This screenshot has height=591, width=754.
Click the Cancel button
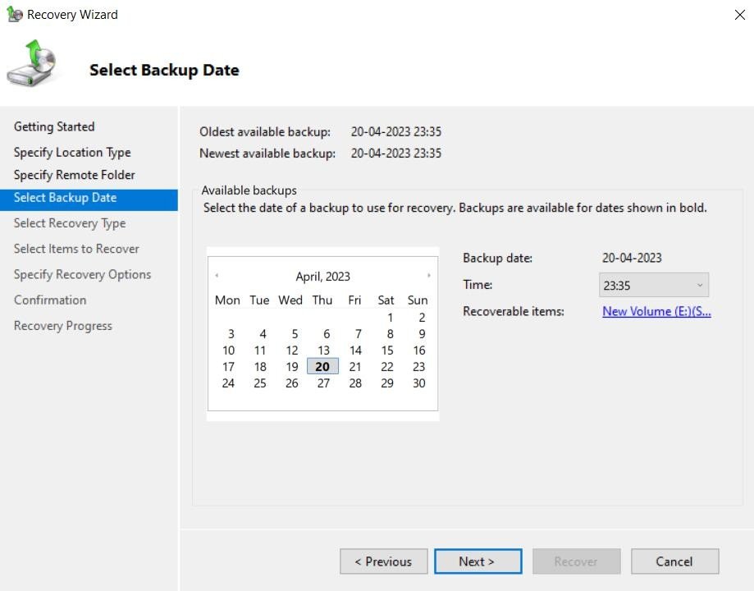[674, 561]
